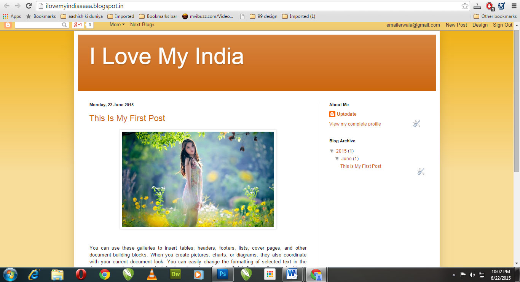The height and width of the screenshot is (282, 520).
Task: Collapse the 2015 archive year
Action: click(332, 151)
